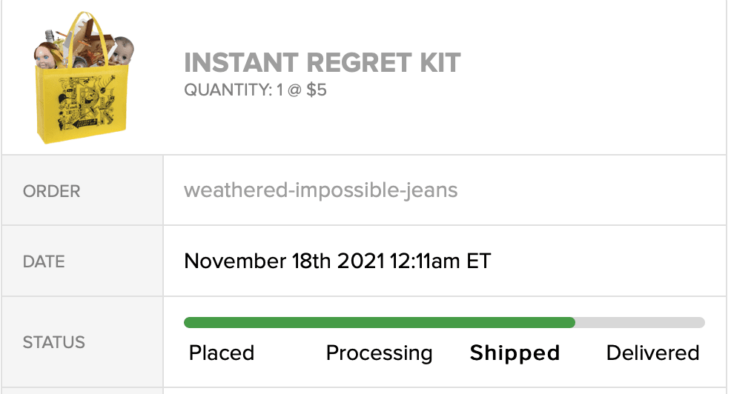Screen dimensions: 731x394
Task: Click the STATUS row label
Action: (54, 342)
